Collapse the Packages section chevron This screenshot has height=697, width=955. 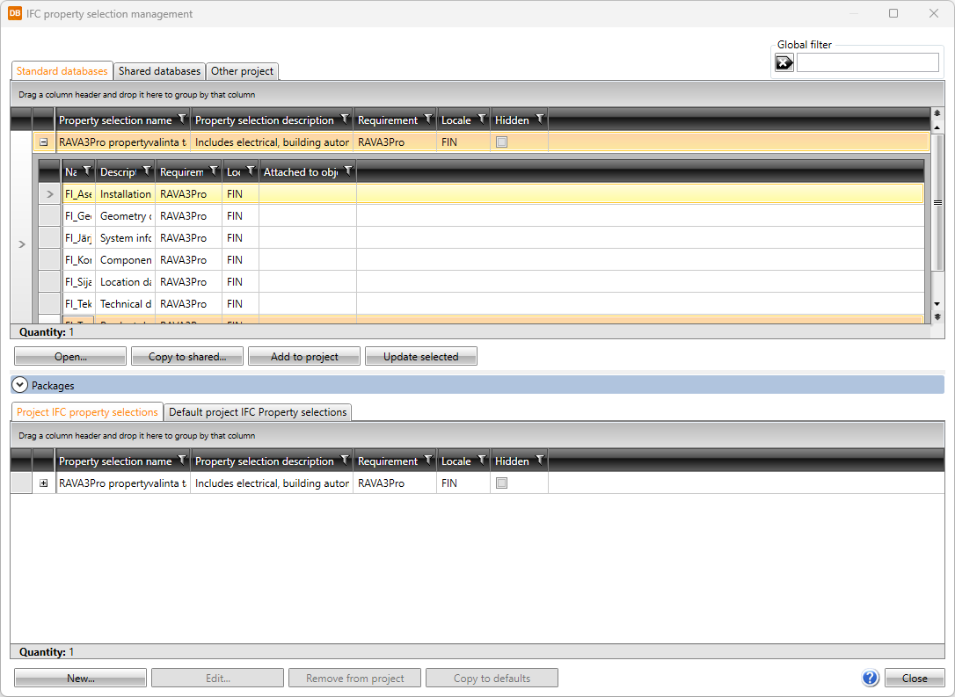[x=20, y=385]
